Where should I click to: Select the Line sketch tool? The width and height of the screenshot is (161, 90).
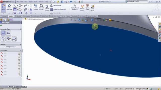15,5
